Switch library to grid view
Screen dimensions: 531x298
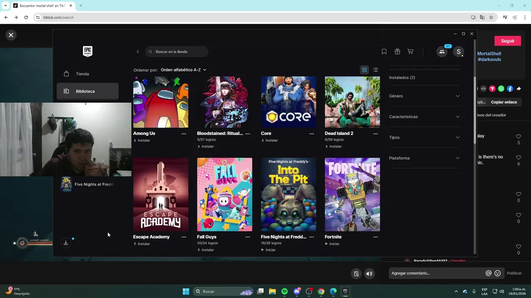[x=365, y=70]
